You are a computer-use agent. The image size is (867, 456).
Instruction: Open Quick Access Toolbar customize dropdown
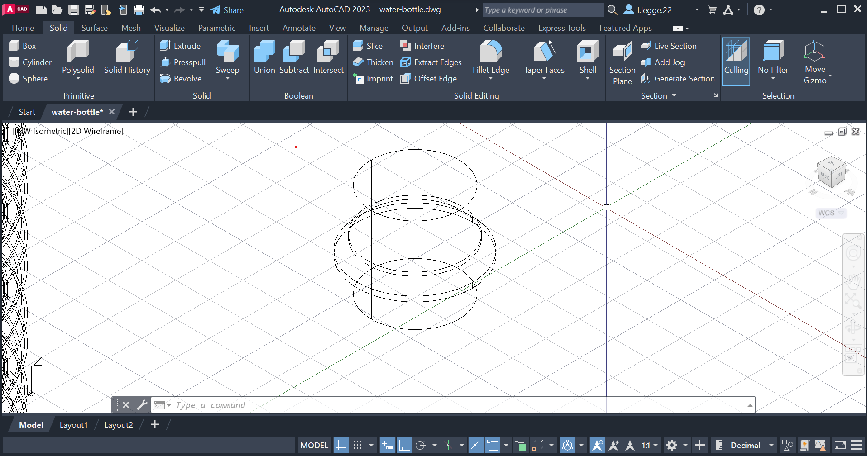tap(201, 9)
